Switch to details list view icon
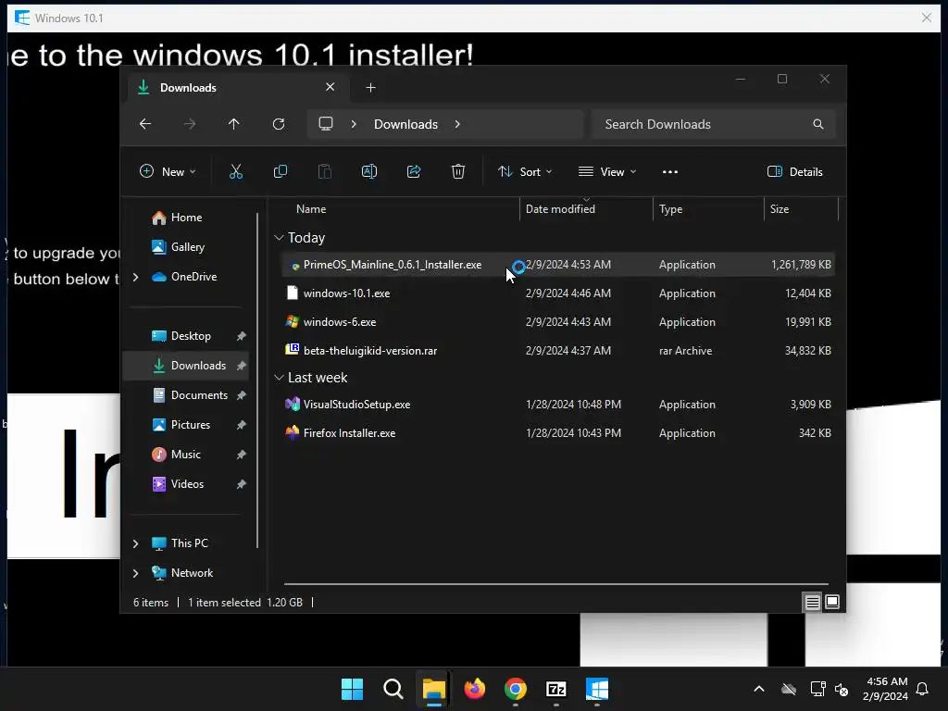 813,602
